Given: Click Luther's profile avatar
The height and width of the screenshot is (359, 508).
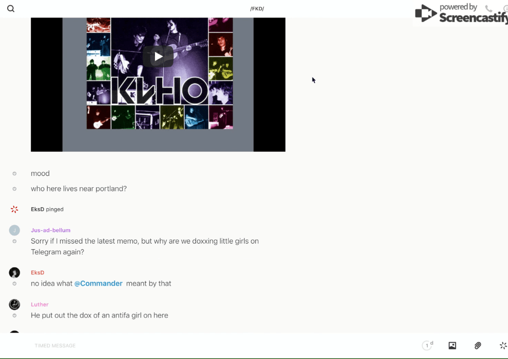Looking at the screenshot, I should pyautogui.click(x=14, y=305).
